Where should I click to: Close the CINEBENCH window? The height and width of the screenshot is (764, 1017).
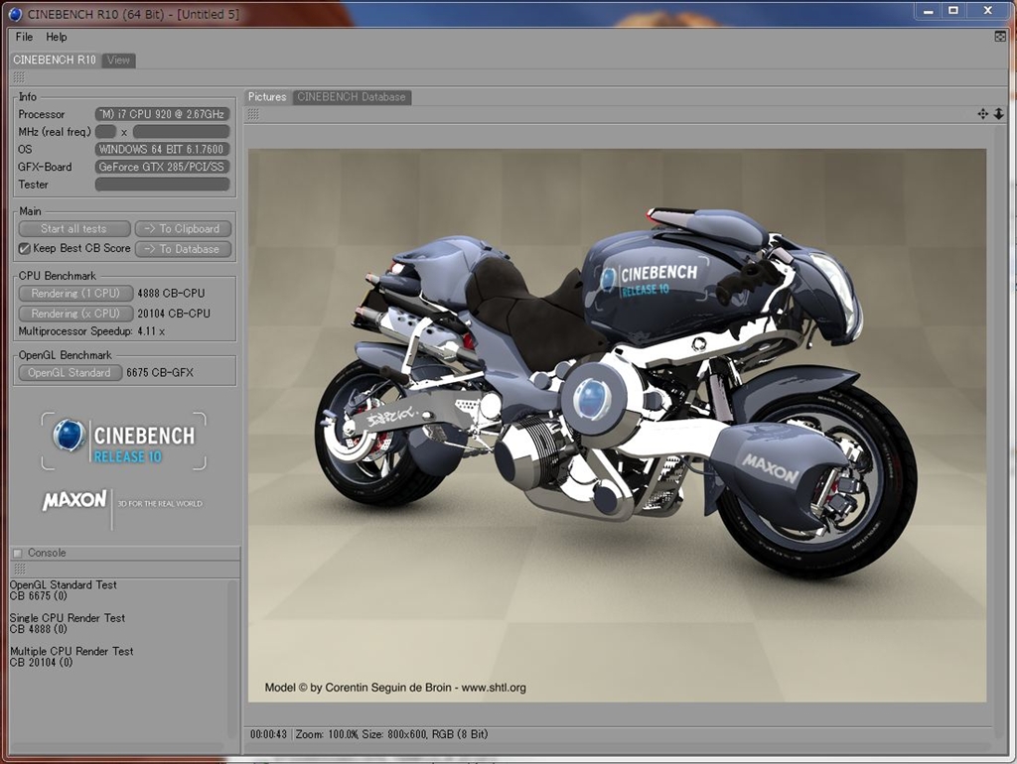click(x=988, y=11)
